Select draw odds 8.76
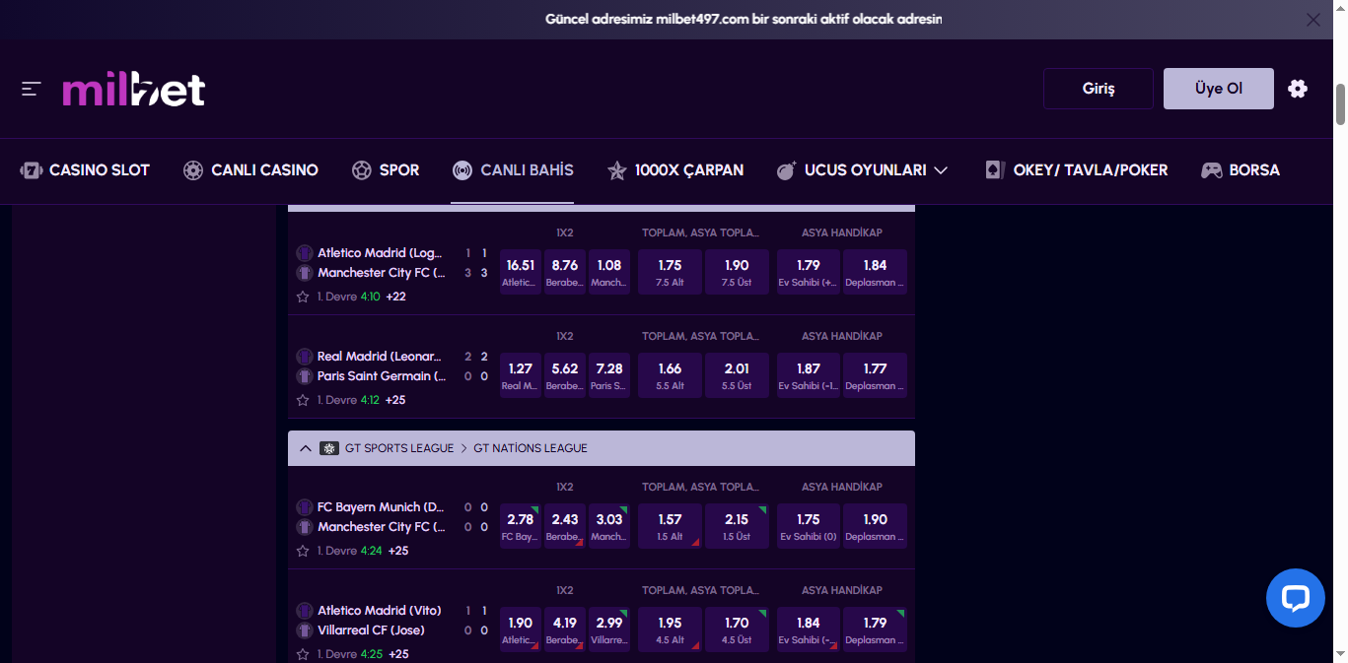Screen dimensions: 1348x663 pos(565,272)
